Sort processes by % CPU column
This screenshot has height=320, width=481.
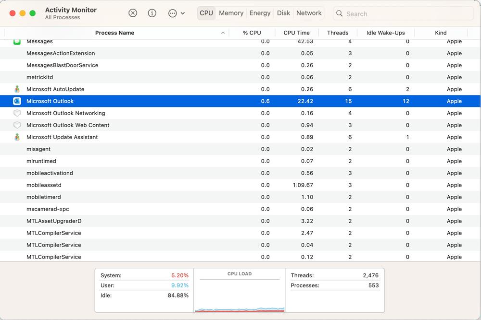tap(252, 33)
